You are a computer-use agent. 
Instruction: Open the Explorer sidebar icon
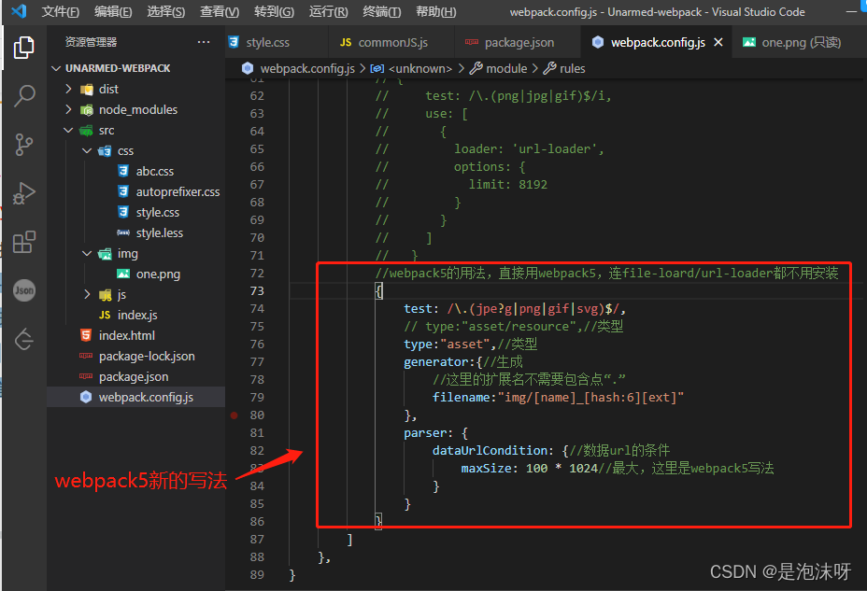pos(24,45)
